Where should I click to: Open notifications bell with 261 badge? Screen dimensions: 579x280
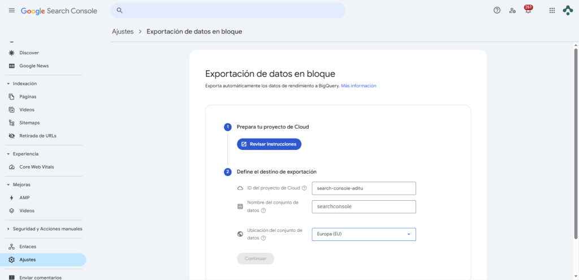(528, 10)
